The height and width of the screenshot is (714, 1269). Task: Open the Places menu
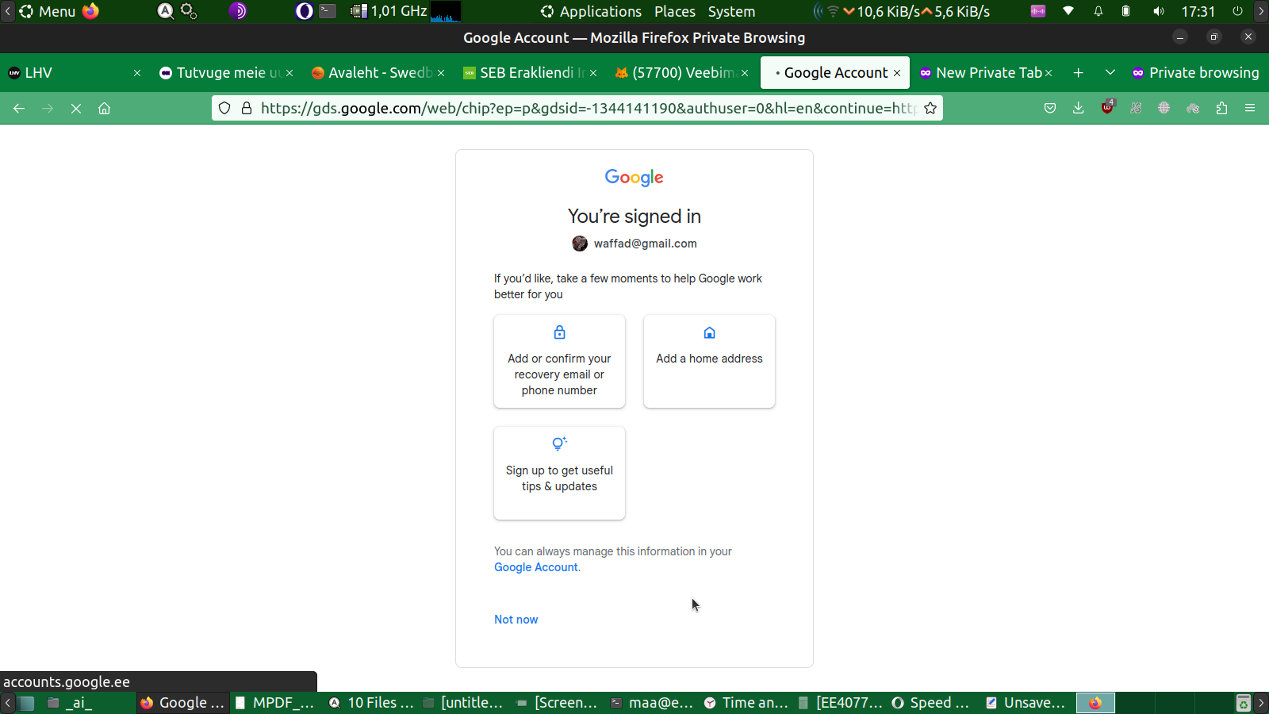coord(675,11)
